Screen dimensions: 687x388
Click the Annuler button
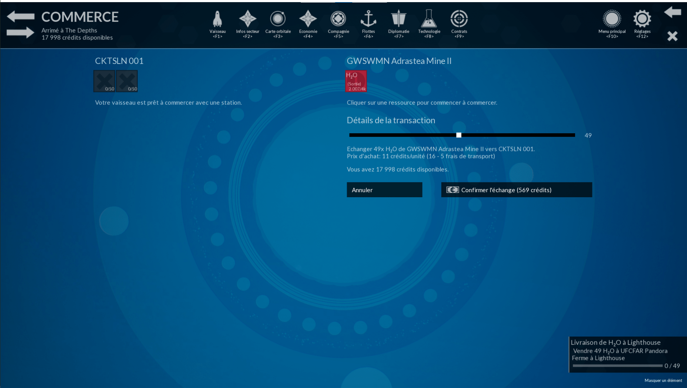384,190
